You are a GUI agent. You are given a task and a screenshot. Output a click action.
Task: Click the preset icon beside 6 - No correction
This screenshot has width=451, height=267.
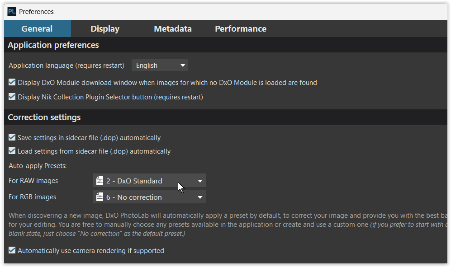click(100, 197)
